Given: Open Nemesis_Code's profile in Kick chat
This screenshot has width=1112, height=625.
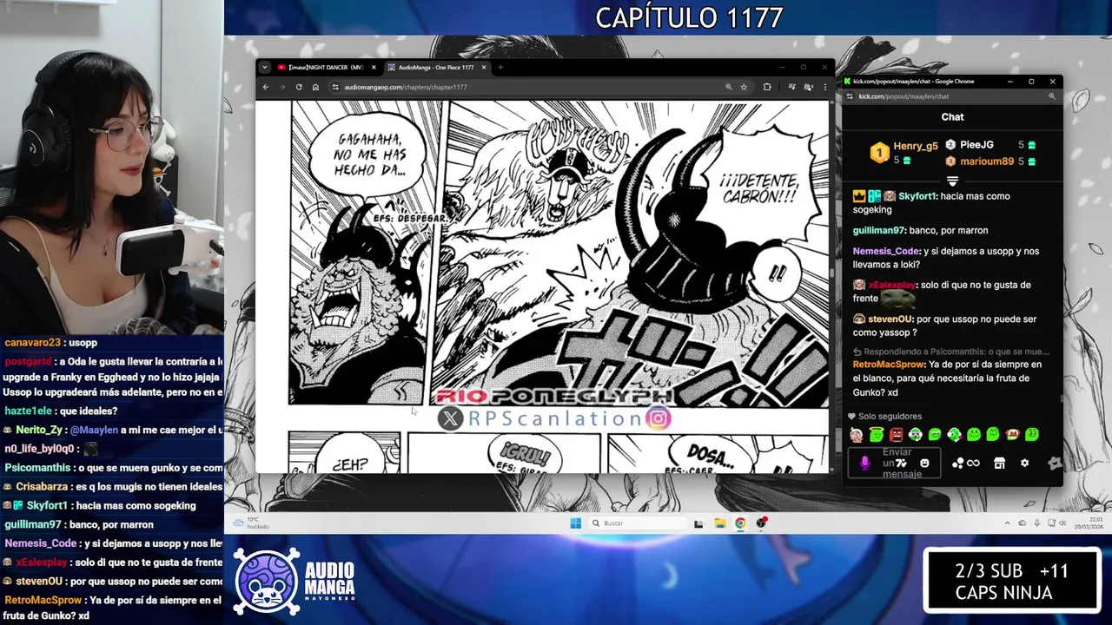Looking at the screenshot, I should (x=886, y=252).
